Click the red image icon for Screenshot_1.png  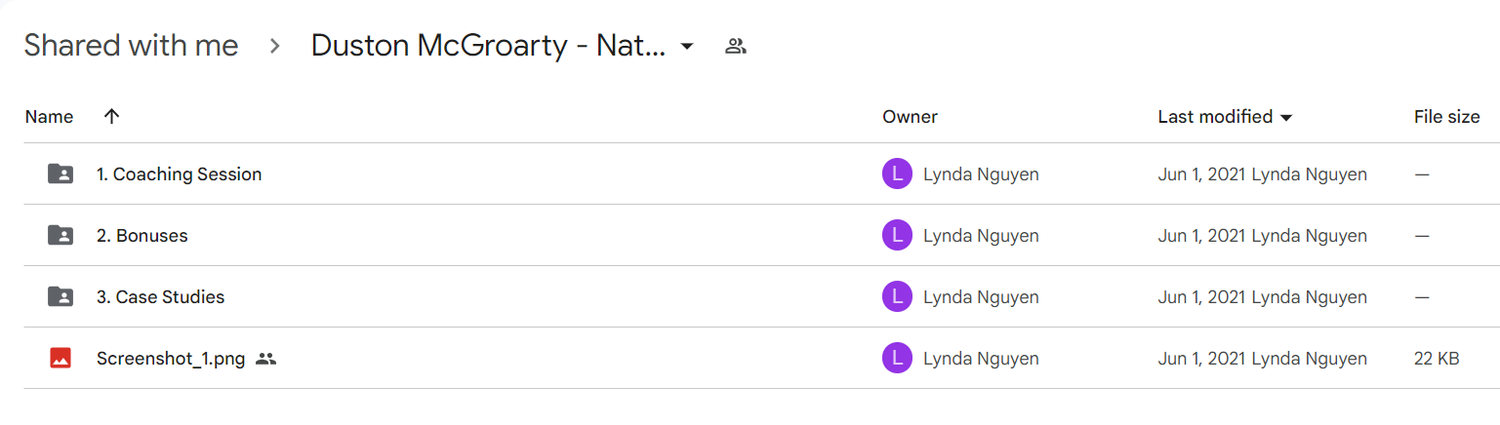[61, 359]
